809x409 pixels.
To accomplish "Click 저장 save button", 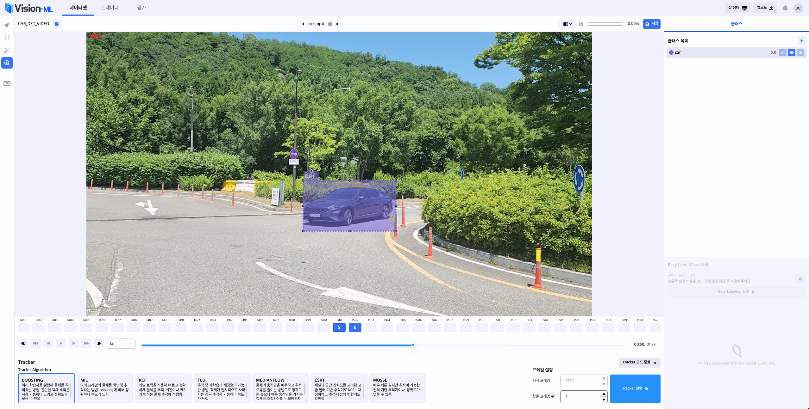I will click(652, 24).
